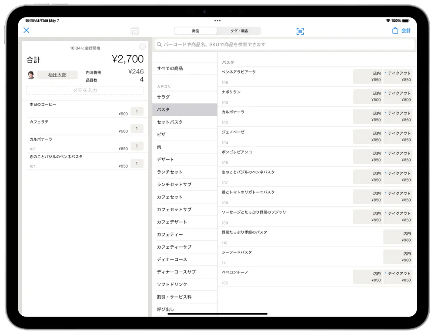Change quantity of 本日のコーヒー
Screen dimensions: 435x334
click(137, 111)
